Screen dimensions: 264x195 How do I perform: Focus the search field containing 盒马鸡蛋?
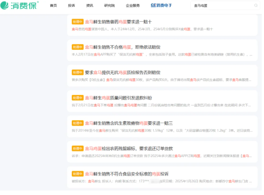[225, 5]
